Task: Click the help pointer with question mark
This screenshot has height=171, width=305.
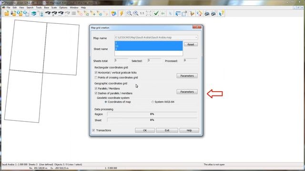Action: (221, 13)
